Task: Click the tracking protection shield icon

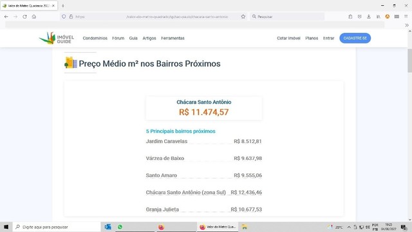Action: (64, 17)
